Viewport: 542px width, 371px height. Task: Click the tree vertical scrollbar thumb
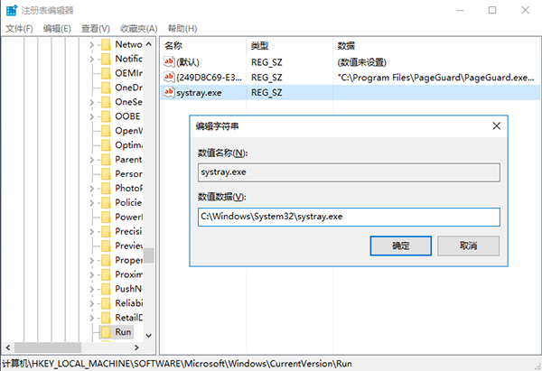(149, 255)
